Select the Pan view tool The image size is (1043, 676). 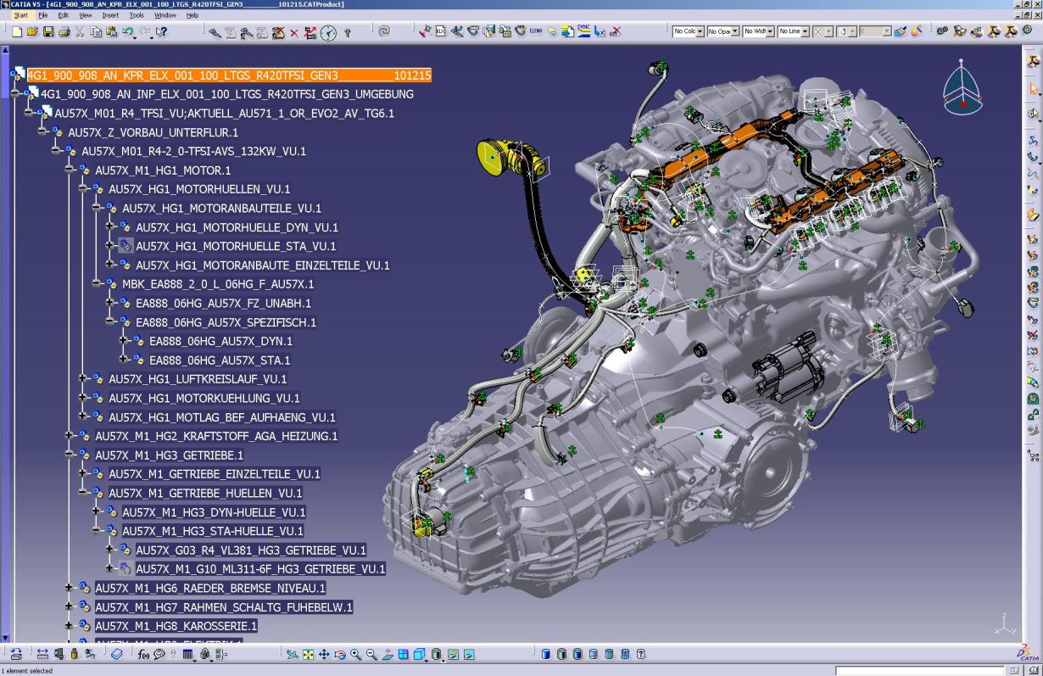pyautogui.click(x=324, y=654)
